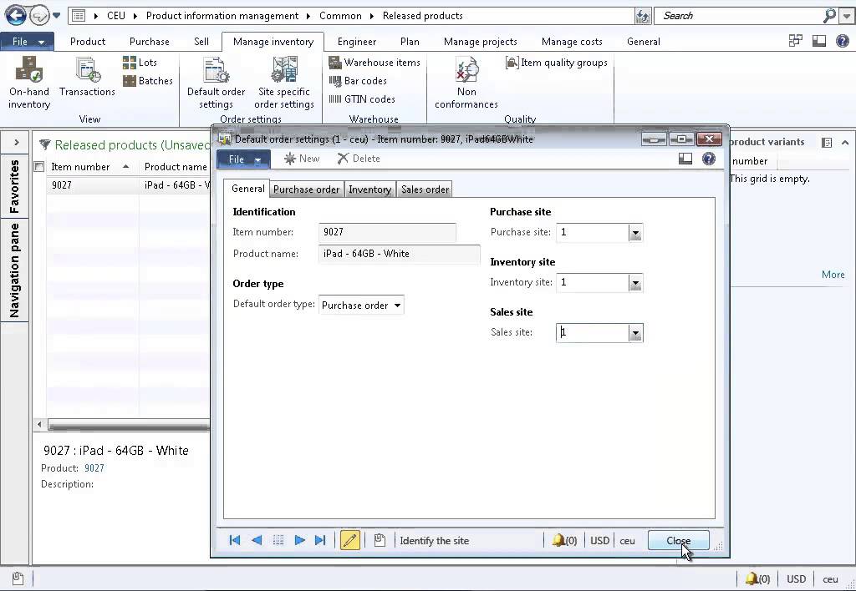Click the Sales site input field
Image resolution: width=856 pixels, height=591 pixels.
(x=593, y=332)
